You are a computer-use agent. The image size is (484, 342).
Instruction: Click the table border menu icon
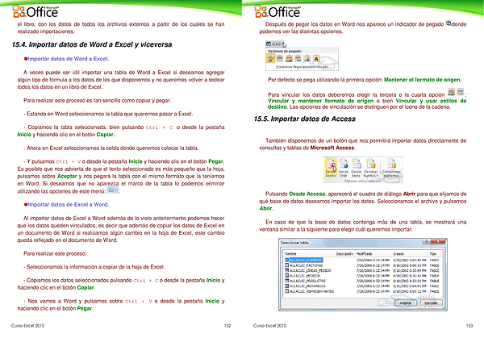tap(113, 190)
